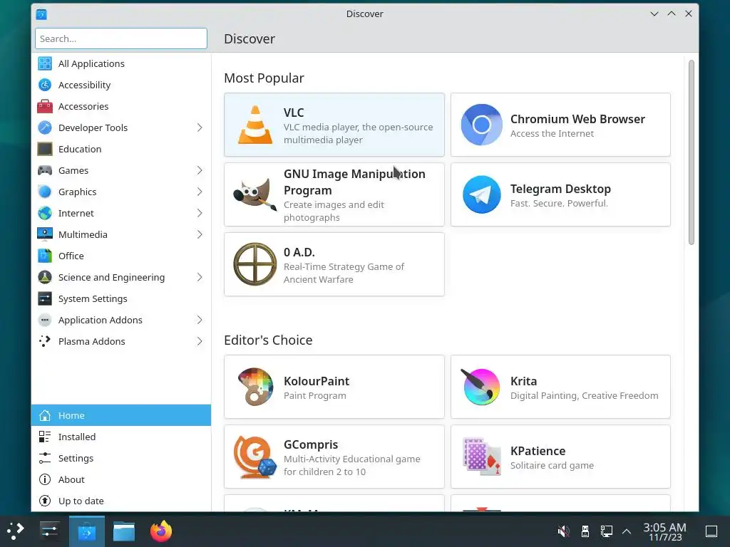This screenshot has height=547, width=730.
Task: Expand the Application Addons arrow
Action: click(200, 320)
